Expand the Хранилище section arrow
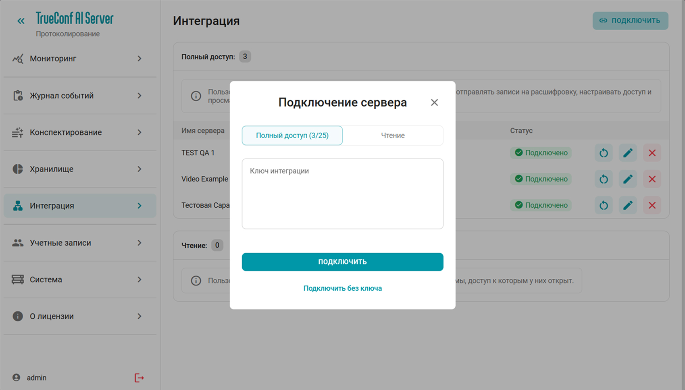The width and height of the screenshot is (685, 390). click(139, 169)
